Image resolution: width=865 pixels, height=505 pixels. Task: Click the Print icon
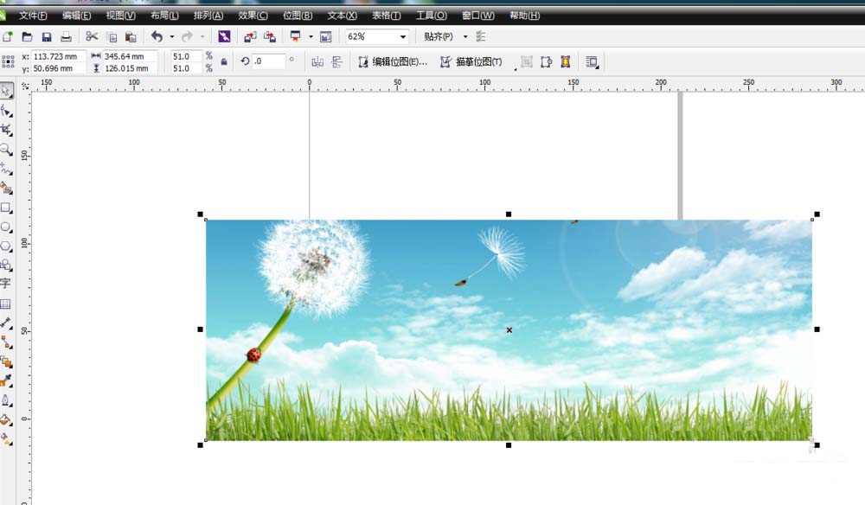click(x=67, y=37)
